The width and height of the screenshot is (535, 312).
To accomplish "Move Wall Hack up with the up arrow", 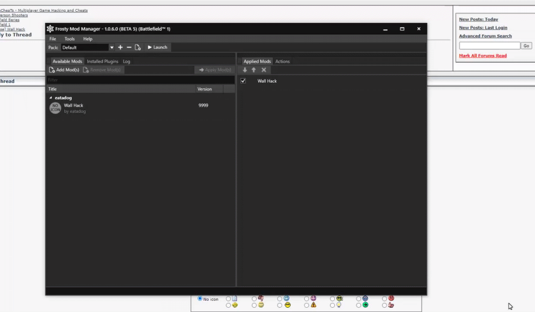I will 254,69.
